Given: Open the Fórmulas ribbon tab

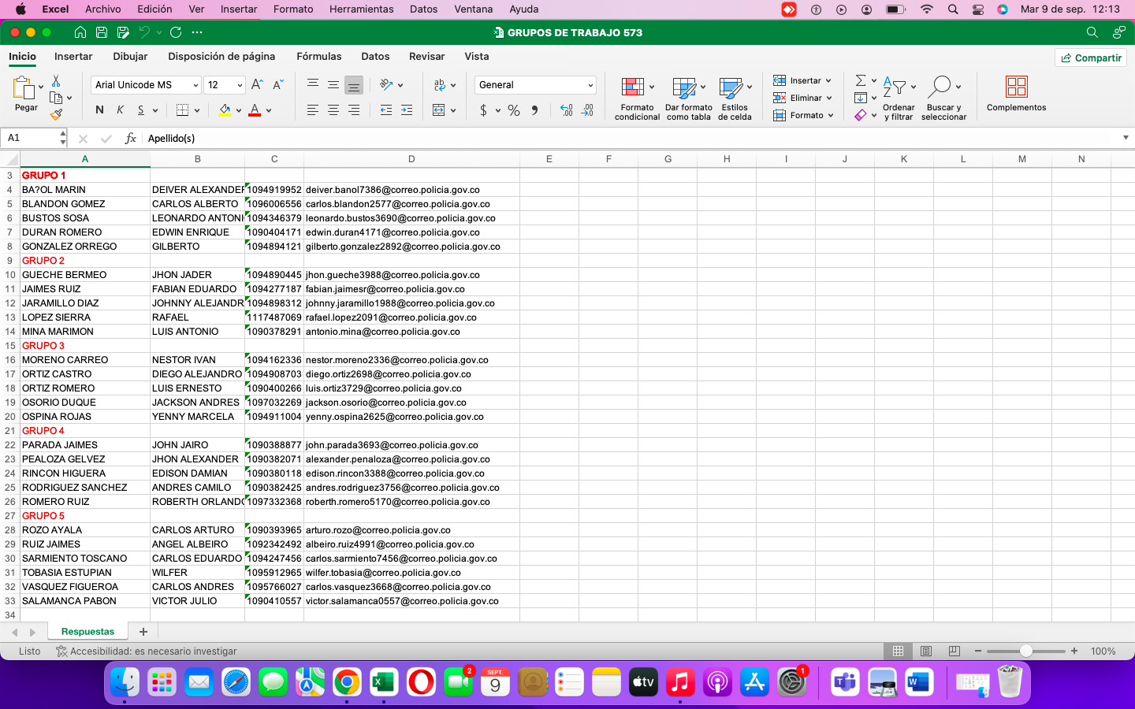Looking at the screenshot, I should click(319, 57).
